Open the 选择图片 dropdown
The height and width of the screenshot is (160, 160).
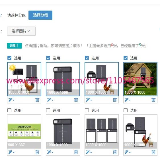pos(21,31)
